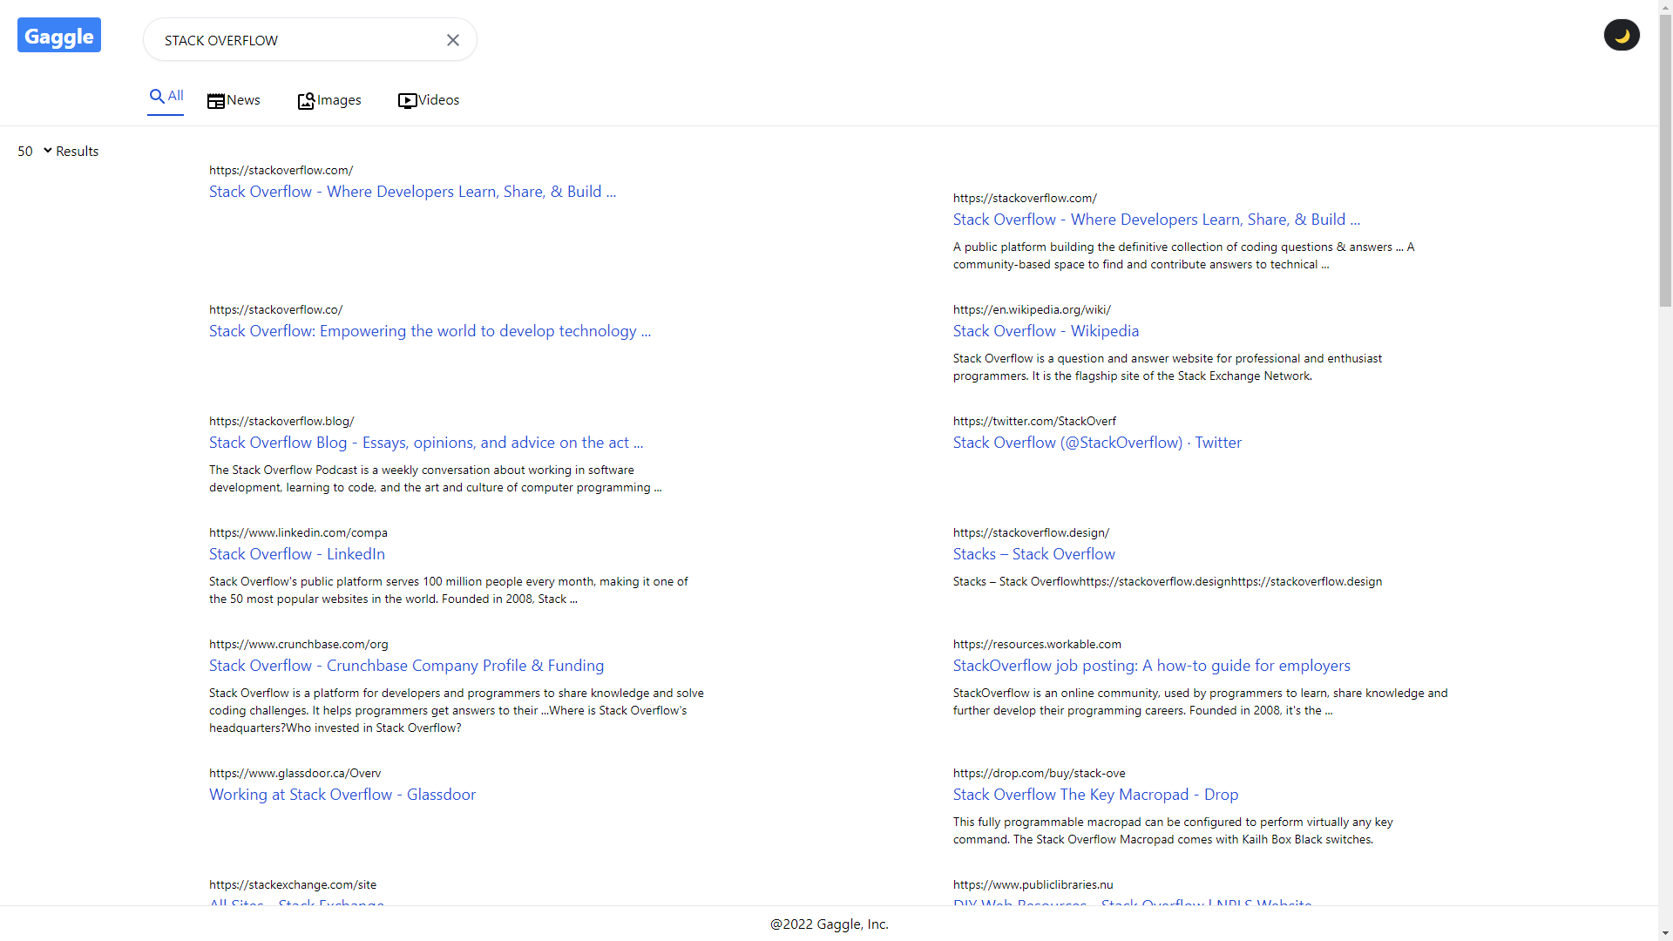Click the magnifier icon on the All tab
Image resolution: width=1673 pixels, height=941 pixels.
(x=157, y=96)
